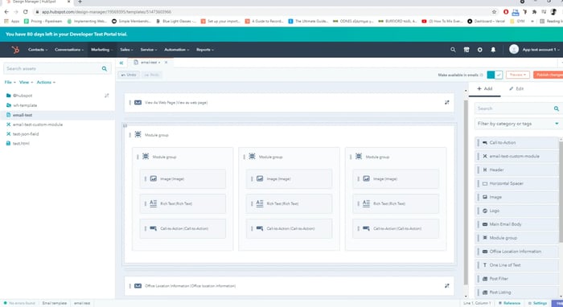
Task: Click the search icon in Search assets
Action: point(104,68)
